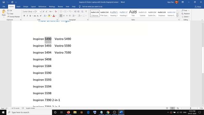This screenshot has height=115, width=204.
Task: Click the Sort icon
Action: coord(82,11)
